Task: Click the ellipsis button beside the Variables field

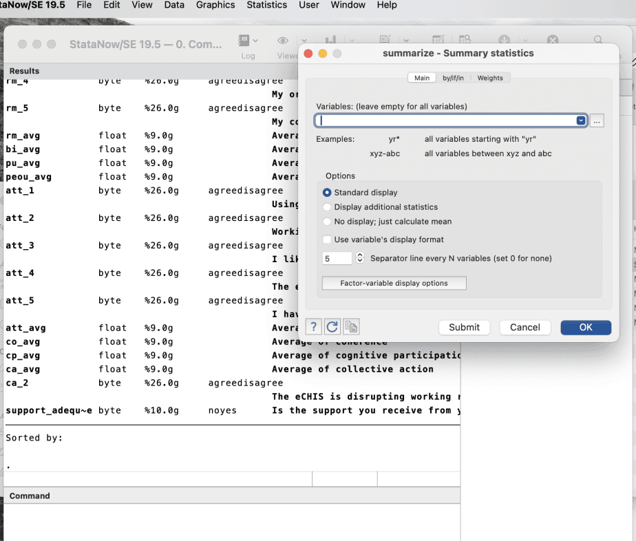Action: (x=596, y=120)
